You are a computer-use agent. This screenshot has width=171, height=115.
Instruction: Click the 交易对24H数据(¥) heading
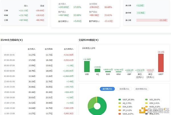tap(88, 40)
